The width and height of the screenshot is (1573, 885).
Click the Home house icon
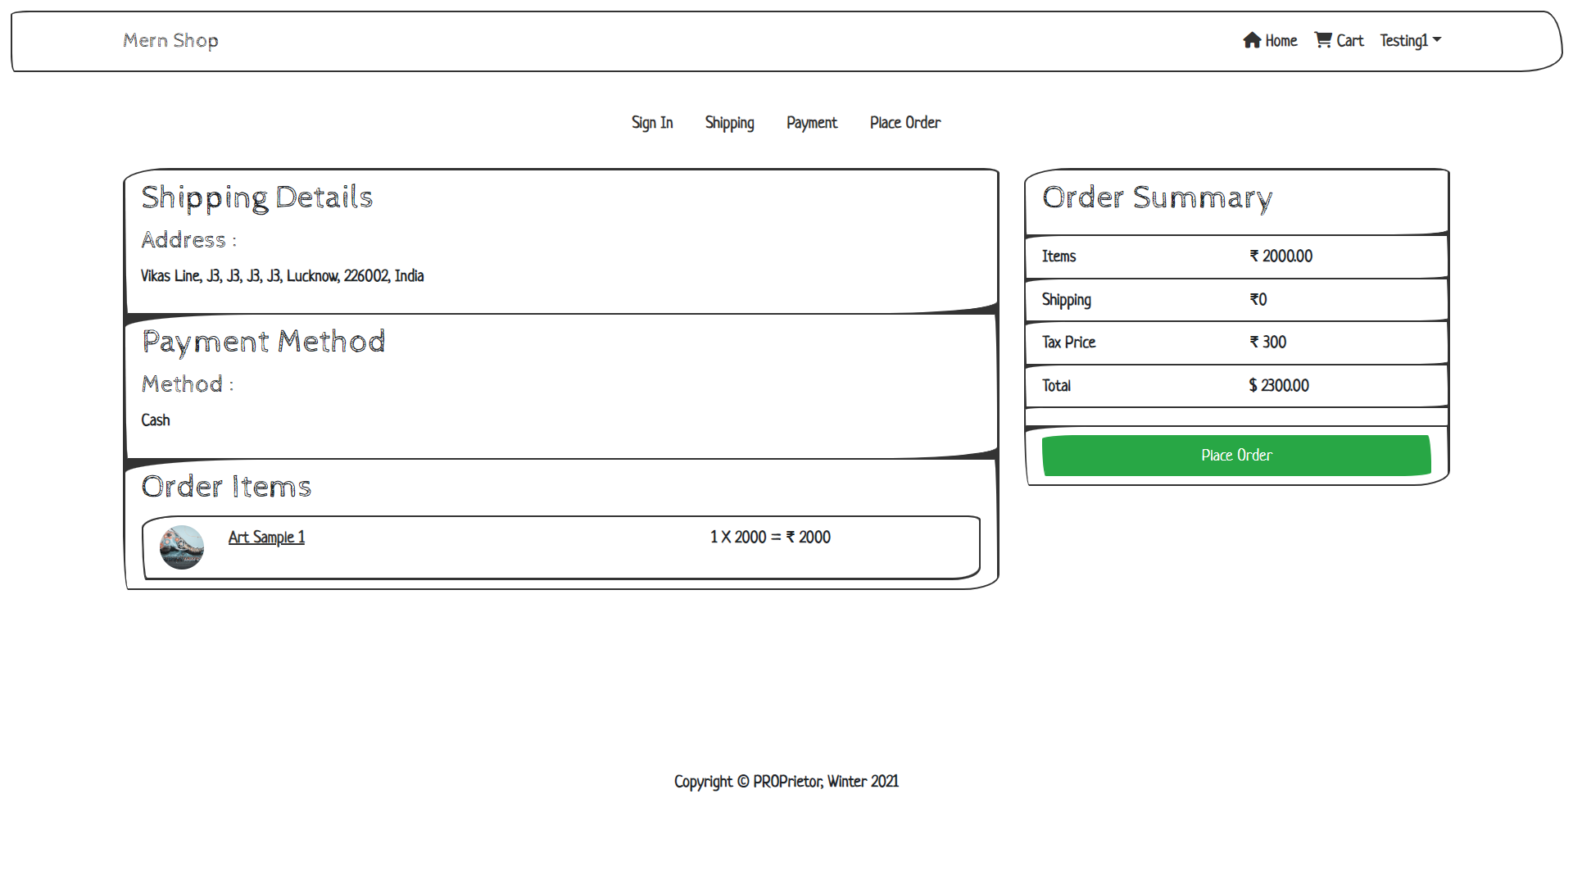[x=1251, y=40]
